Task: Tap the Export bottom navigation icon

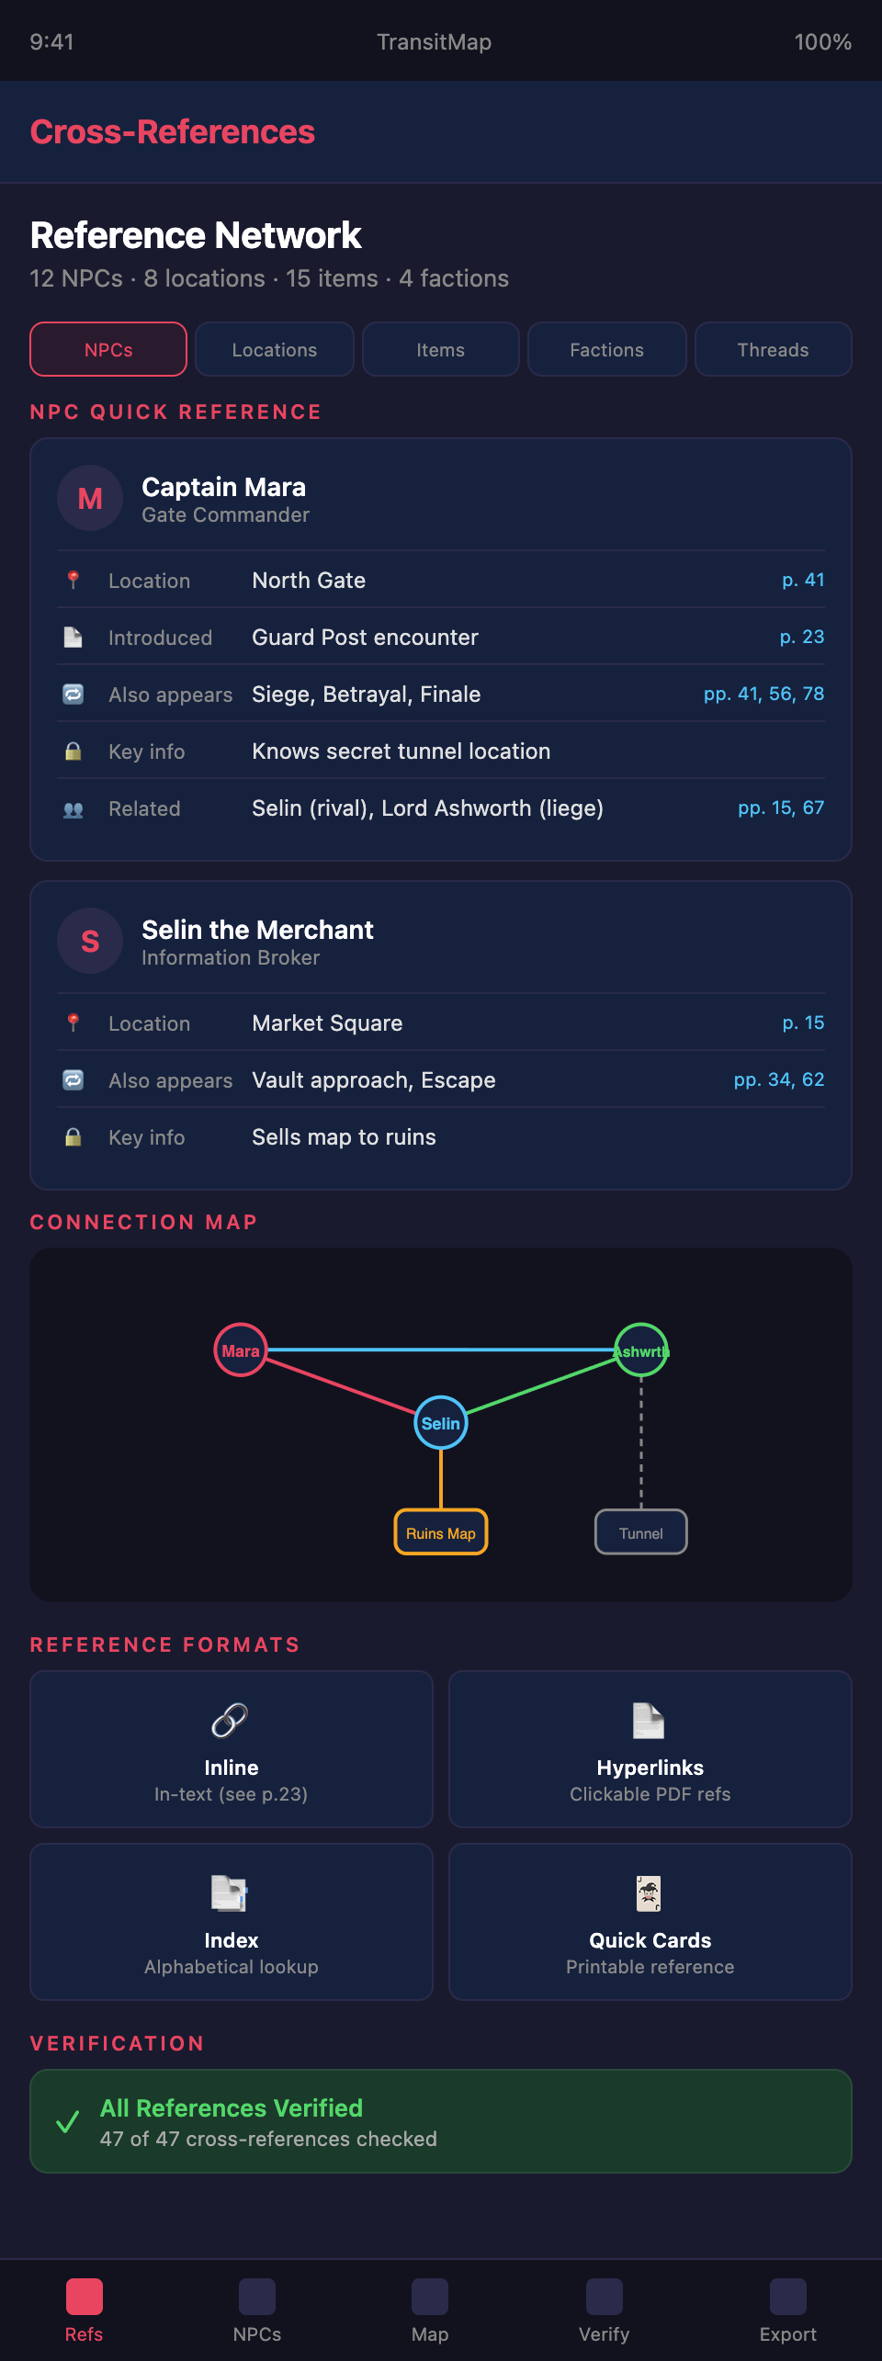Action: 787,2297
